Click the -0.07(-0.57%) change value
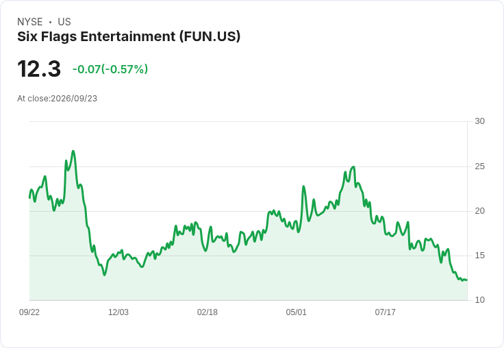Image resolution: width=504 pixels, height=348 pixels. [110, 69]
